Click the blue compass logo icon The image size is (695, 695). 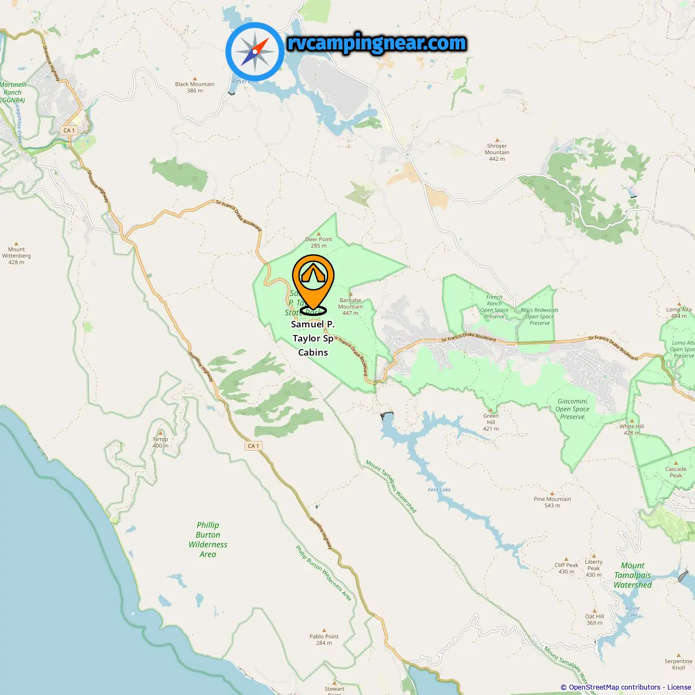(255, 52)
